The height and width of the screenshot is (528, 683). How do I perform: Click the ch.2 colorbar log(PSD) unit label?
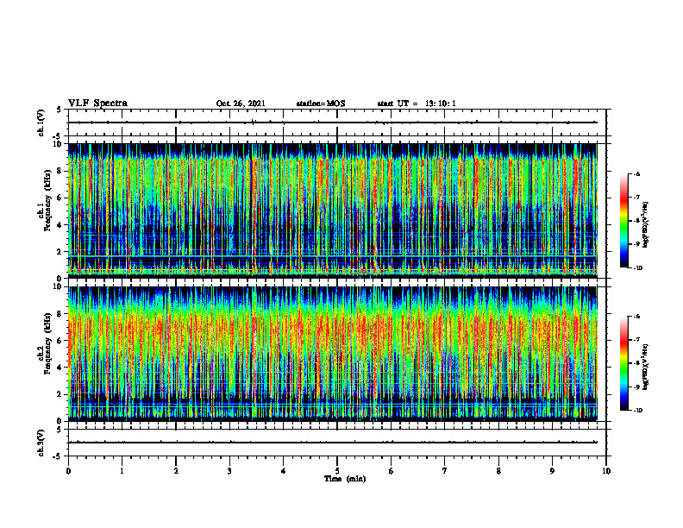pyautogui.click(x=646, y=367)
